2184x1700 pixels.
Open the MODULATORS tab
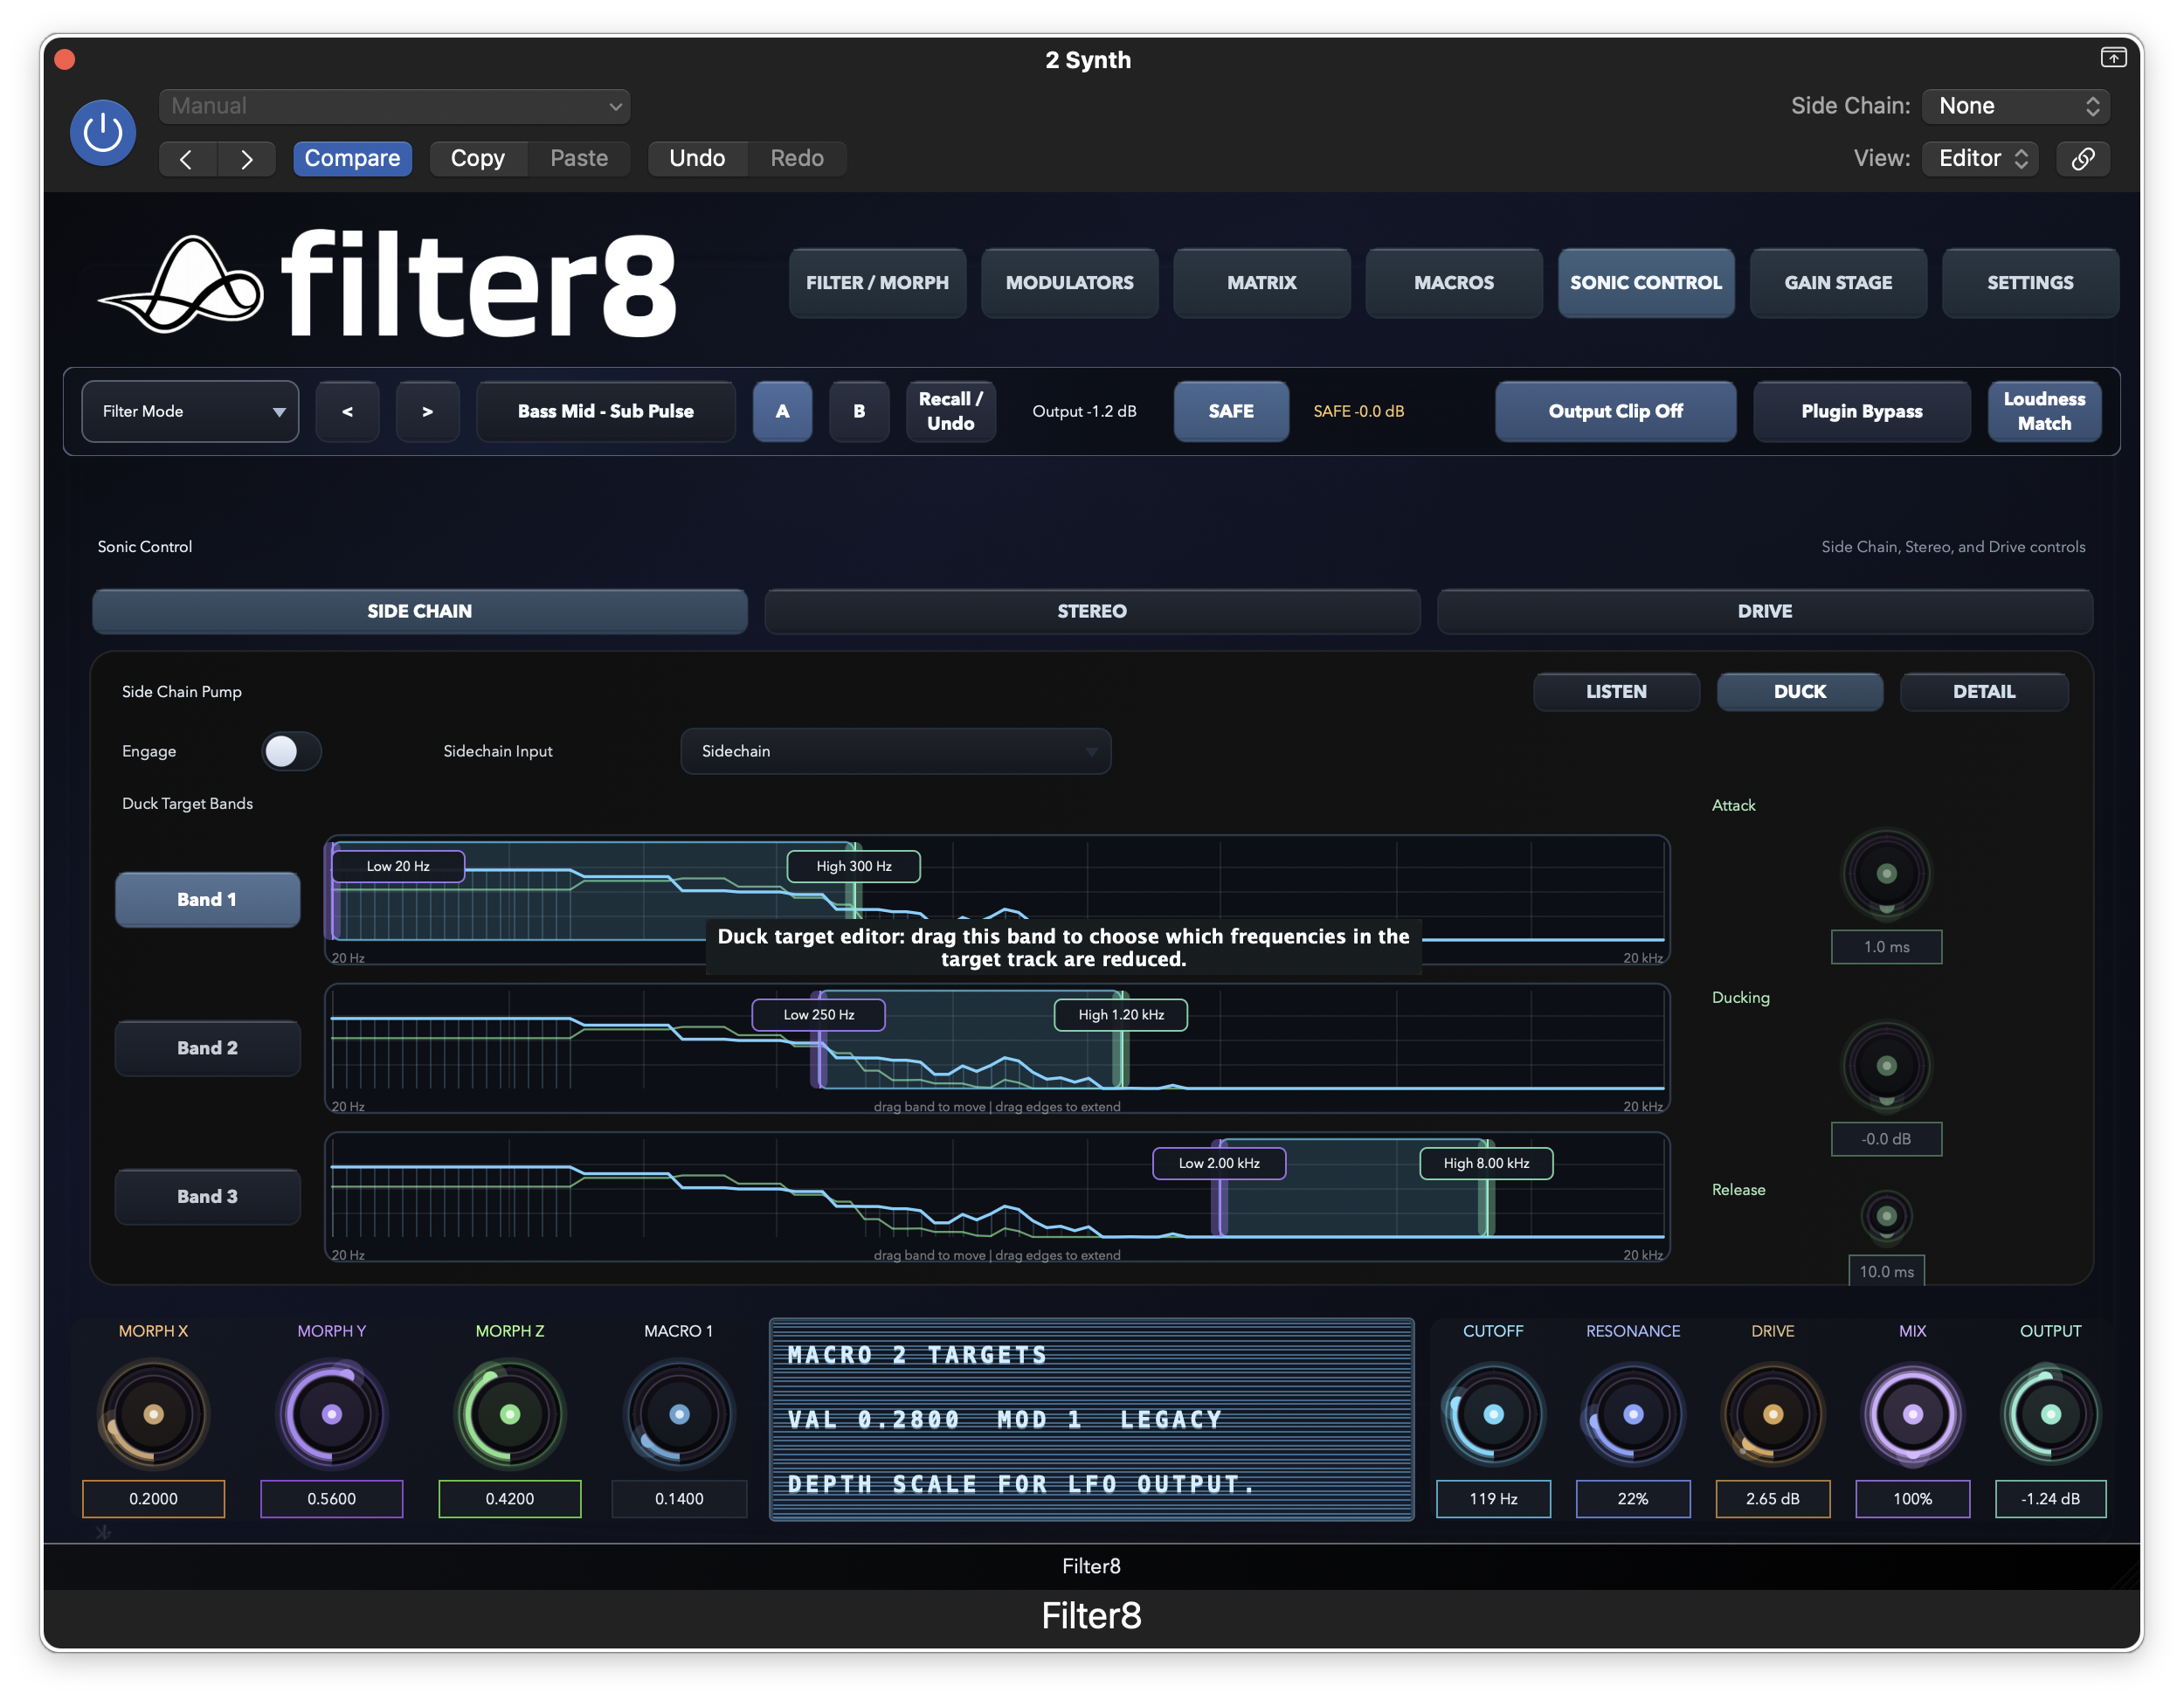tap(1069, 283)
